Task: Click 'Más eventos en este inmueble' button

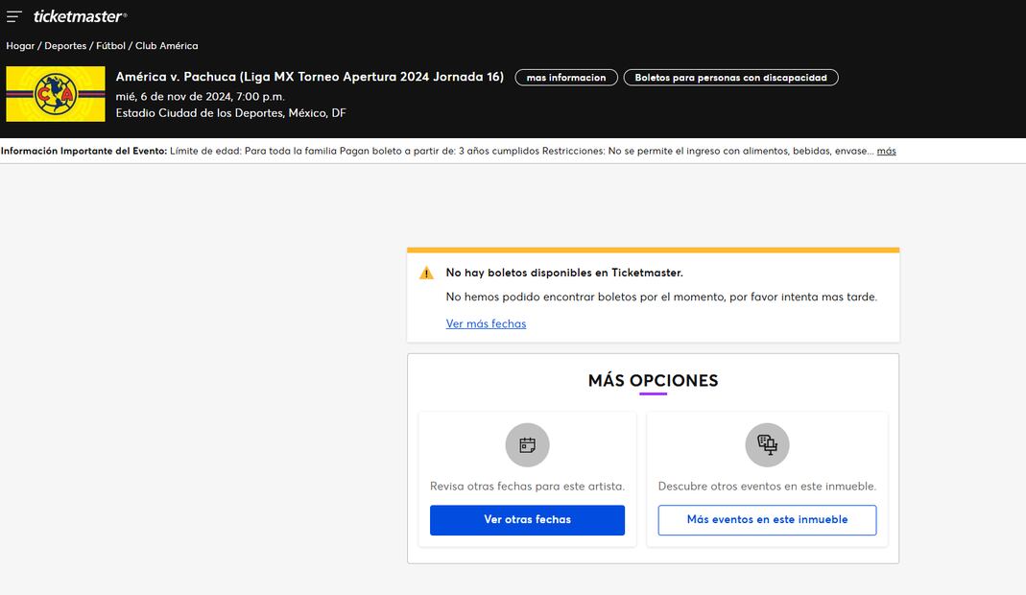Action: pos(767,519)
